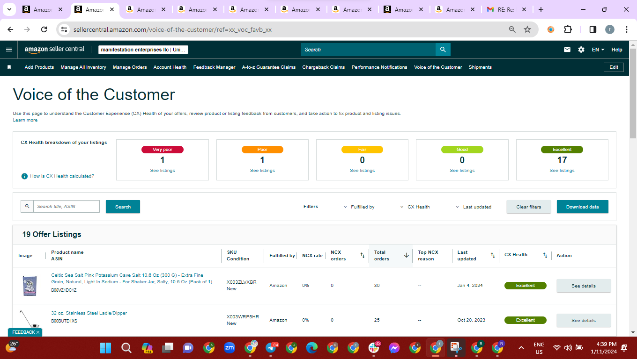Open the Settings gear in Seller Central
This screenshot has height=359, width=637.
[581, 50]
